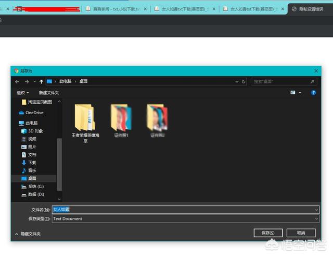Go up one folder level
Viewport: 333px width, 257px height.
click(x=41, y=82)
